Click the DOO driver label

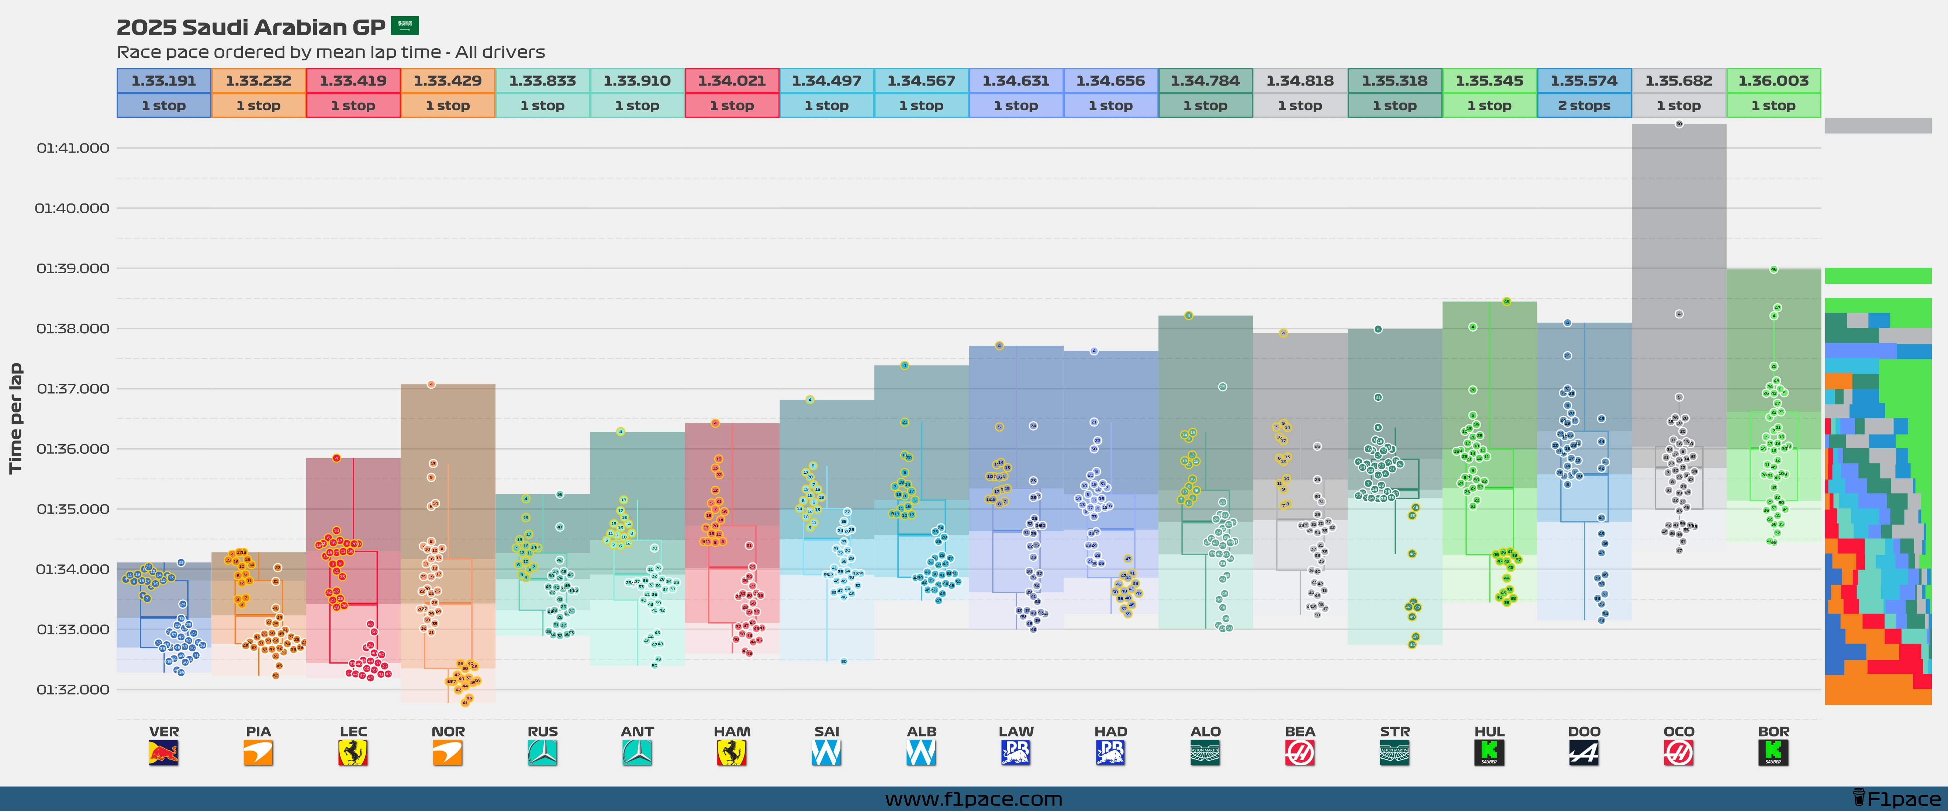click(1584, 731)
